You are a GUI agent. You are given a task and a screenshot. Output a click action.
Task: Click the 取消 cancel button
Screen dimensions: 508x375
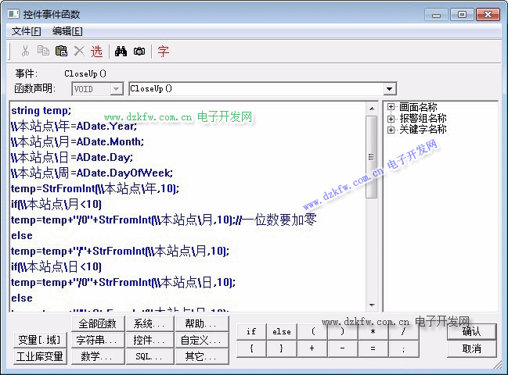(472, 348)
